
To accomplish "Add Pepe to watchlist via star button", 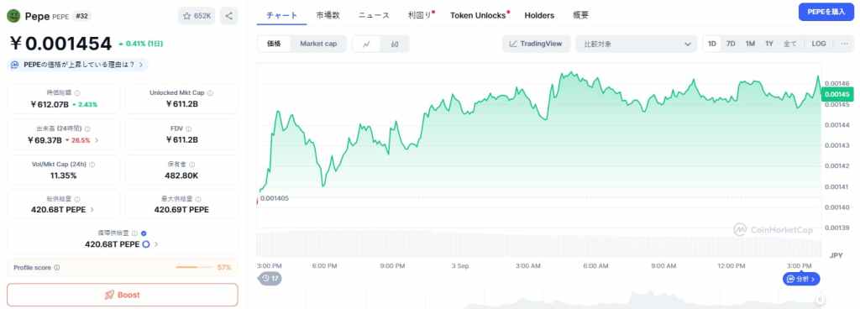I will click(x=197, y=16).
